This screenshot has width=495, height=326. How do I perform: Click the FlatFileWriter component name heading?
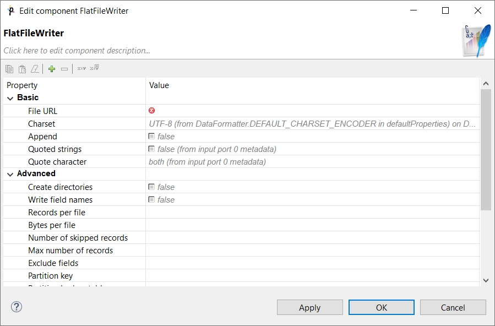tap(34, 33)
